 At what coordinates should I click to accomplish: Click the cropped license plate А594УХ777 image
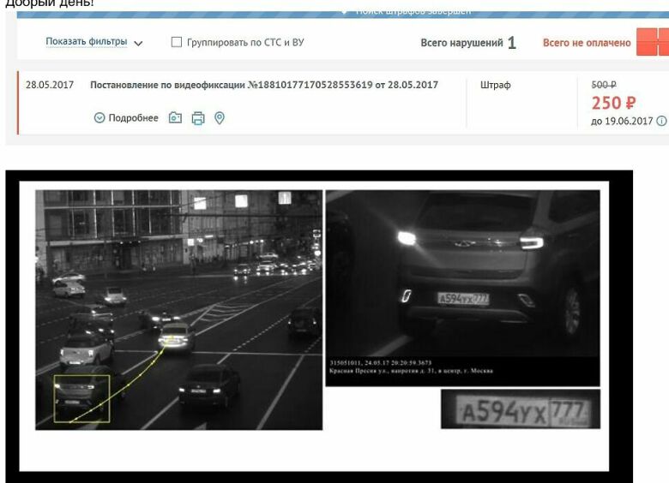point(521,408)
